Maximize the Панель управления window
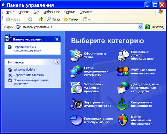This screenshot has width=167, height=134. click(x=155, y=5)
